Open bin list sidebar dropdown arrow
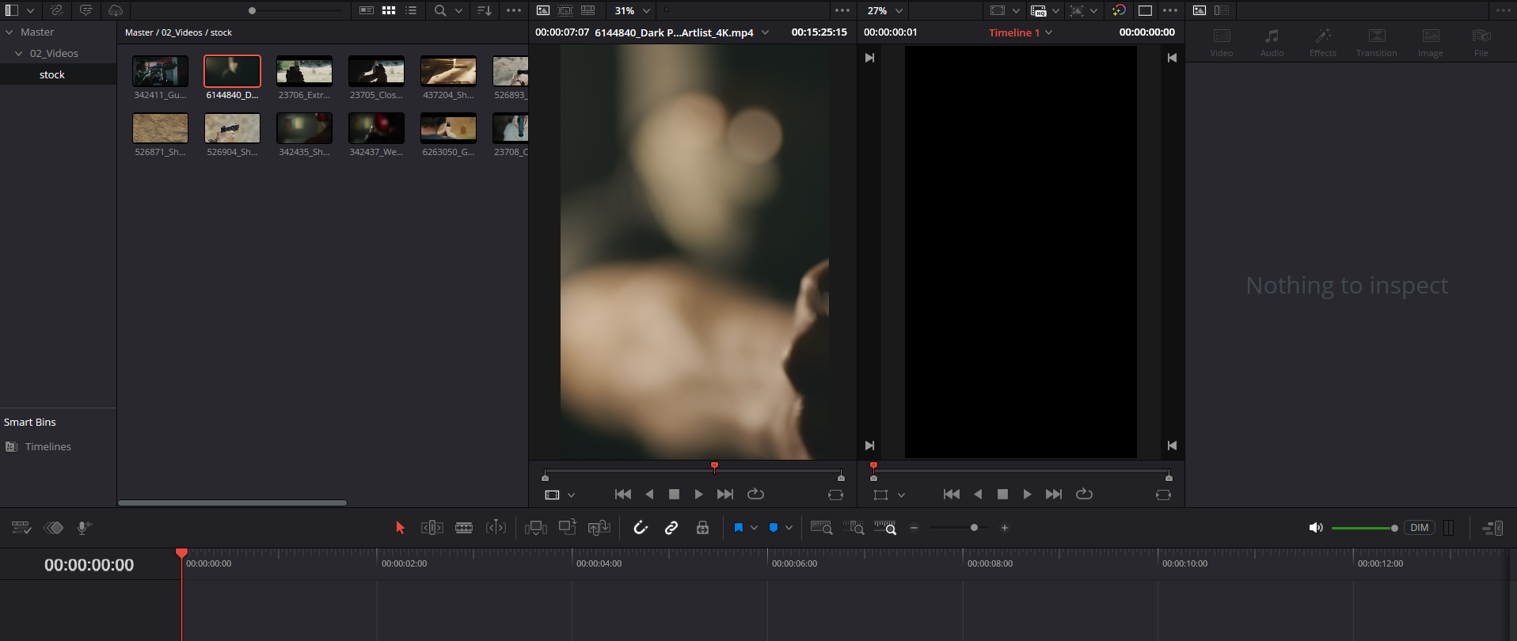Image resolution: width=1517 pixels, height=641 pixels. click(30, 10)
